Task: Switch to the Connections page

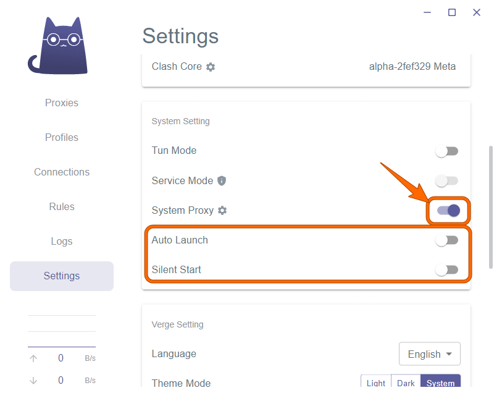Action: click(x=62, y=172)
